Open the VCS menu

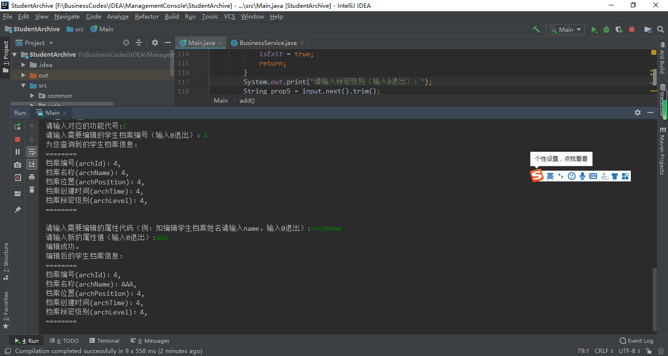click(x=229, y=16)
